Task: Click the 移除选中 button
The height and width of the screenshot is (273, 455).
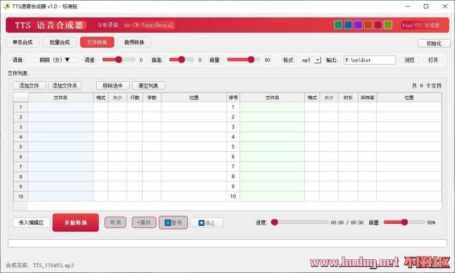Action: [113, 86]
